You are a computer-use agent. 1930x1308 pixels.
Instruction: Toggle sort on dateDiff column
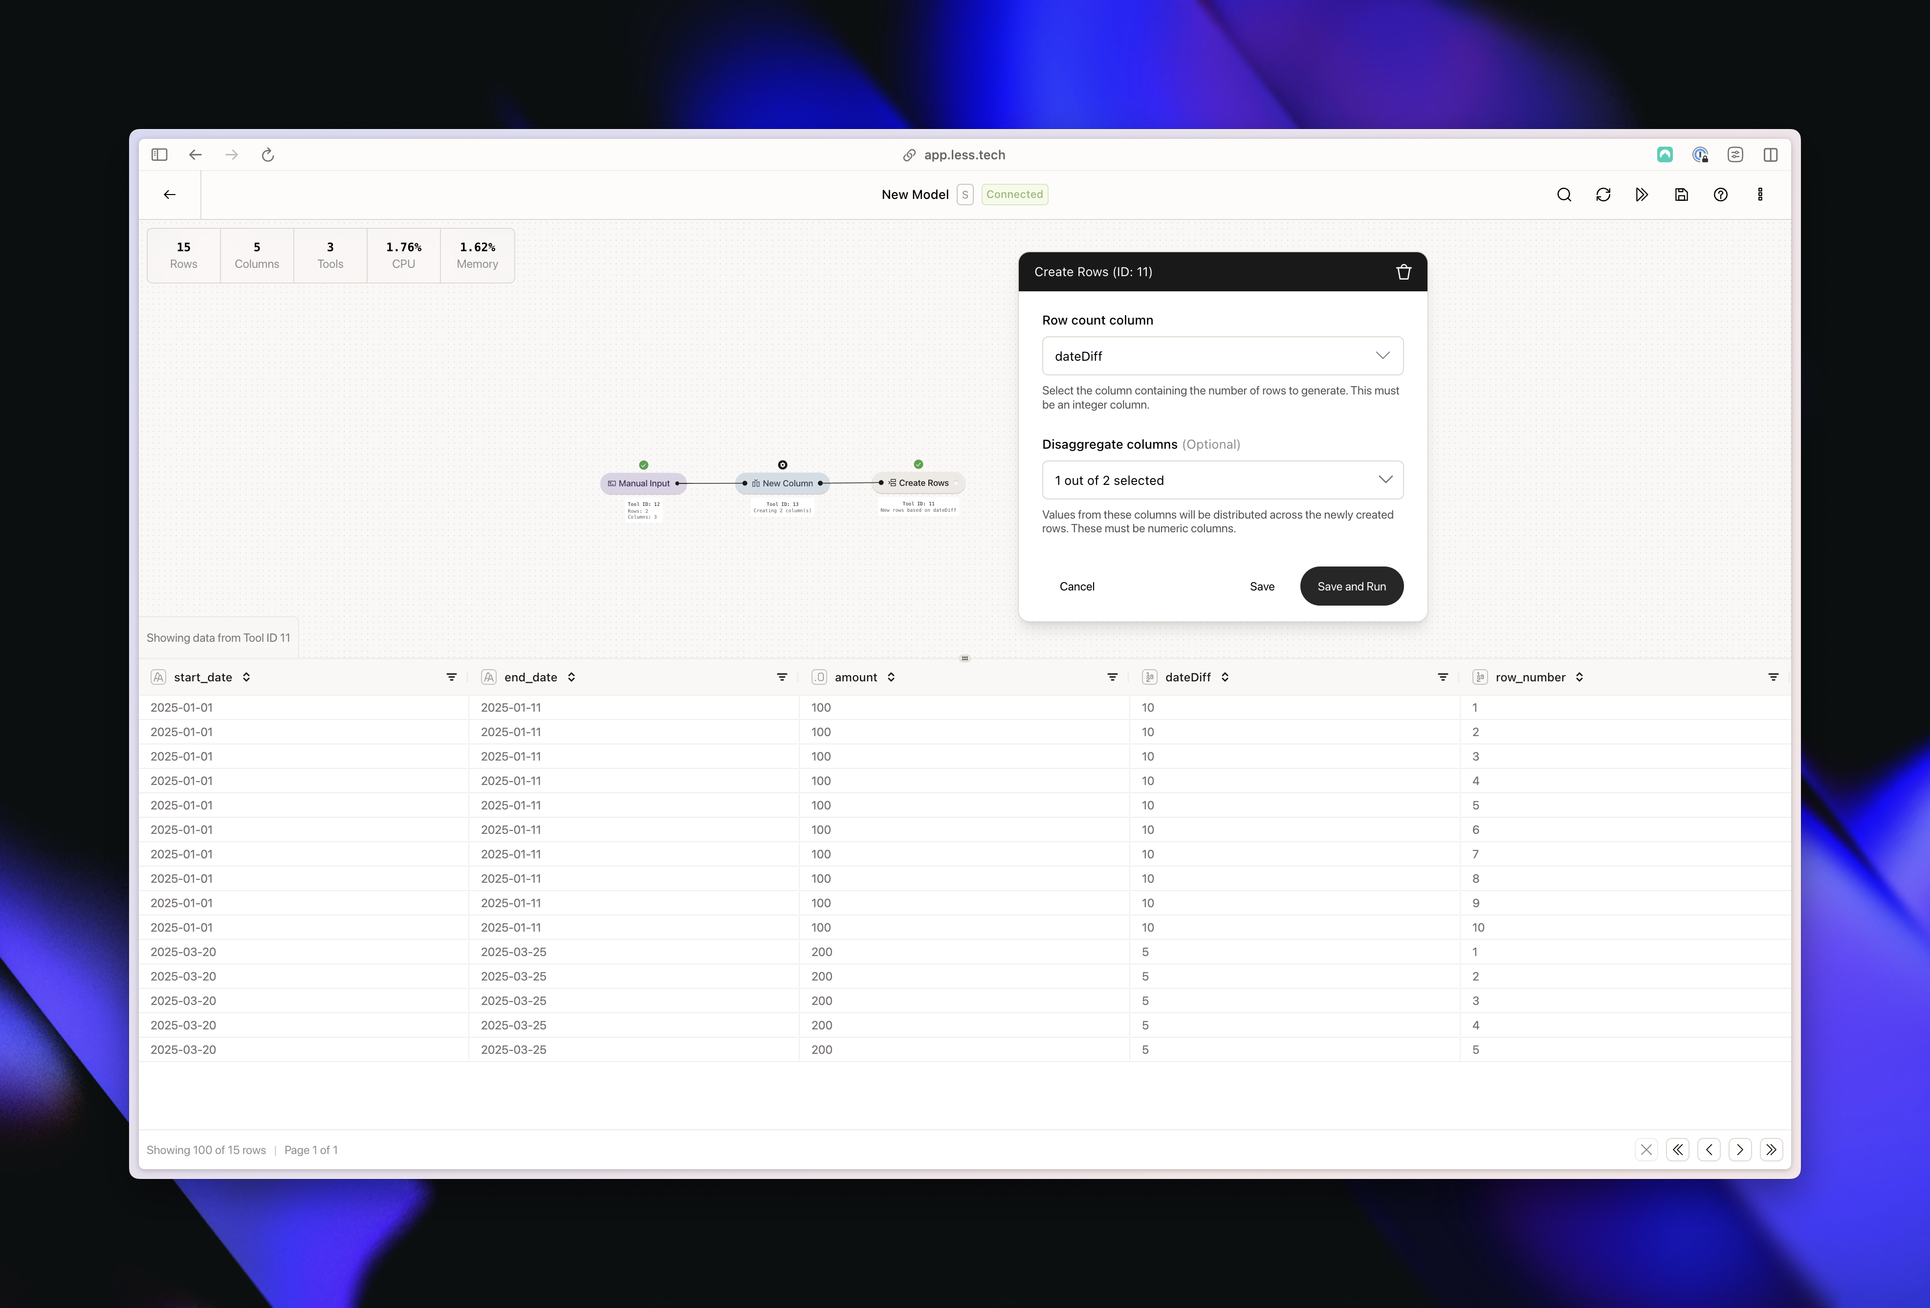pos(1225,677)
